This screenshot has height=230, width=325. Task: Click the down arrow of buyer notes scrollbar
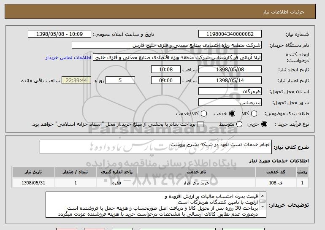click(263, 207)
